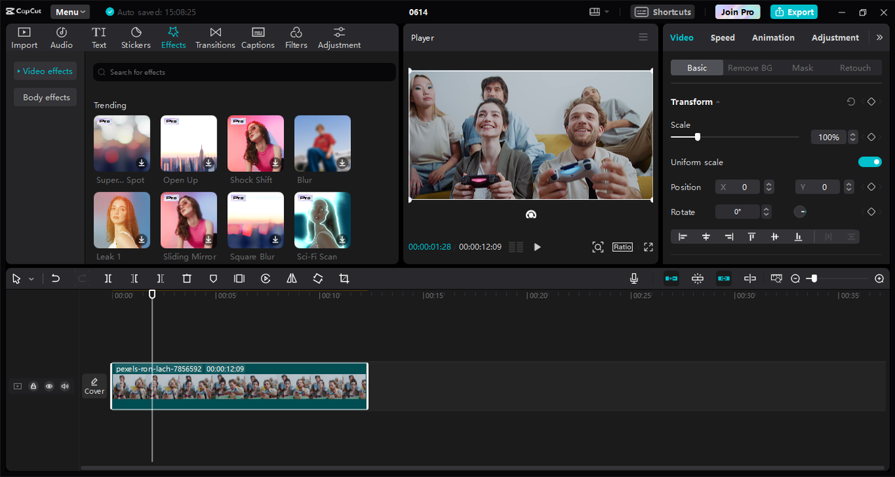This screenshot has height=477, width=895.
Task: Click the Scale slider handle
Action: point(697,137)
